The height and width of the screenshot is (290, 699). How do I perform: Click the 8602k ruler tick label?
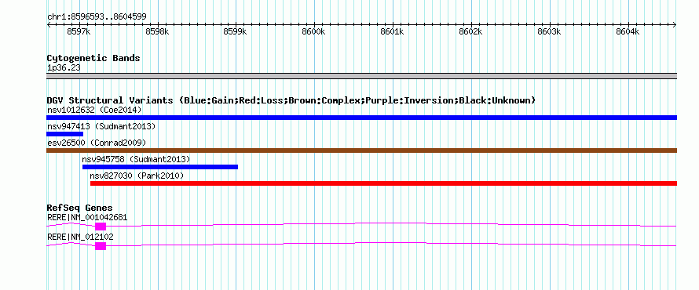click(471, 32)
